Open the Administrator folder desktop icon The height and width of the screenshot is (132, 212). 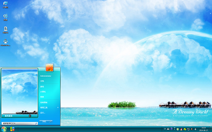click(5, 43)
